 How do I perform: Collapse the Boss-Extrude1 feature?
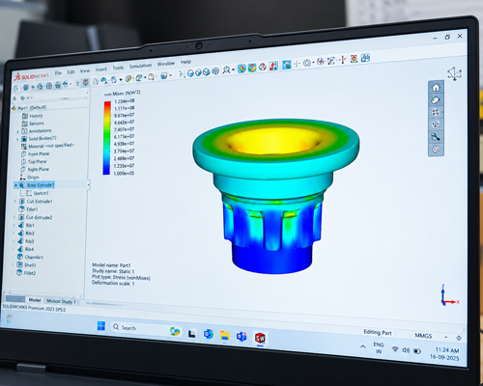(15, 185)
